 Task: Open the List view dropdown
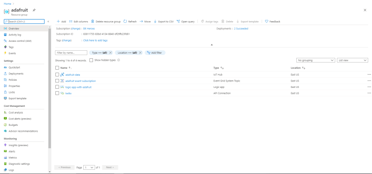point(353,60)
